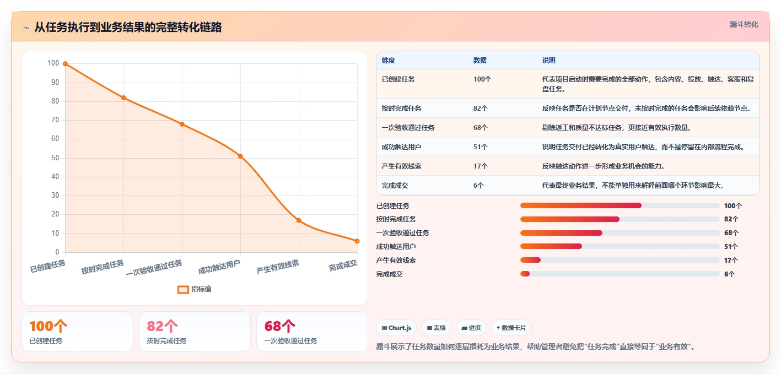The image size is (781, 374).
Task: Click x-axis label 产生有效线索
Action: (278, 267)
